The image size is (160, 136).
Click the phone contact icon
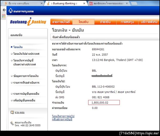tap(12, 123)
